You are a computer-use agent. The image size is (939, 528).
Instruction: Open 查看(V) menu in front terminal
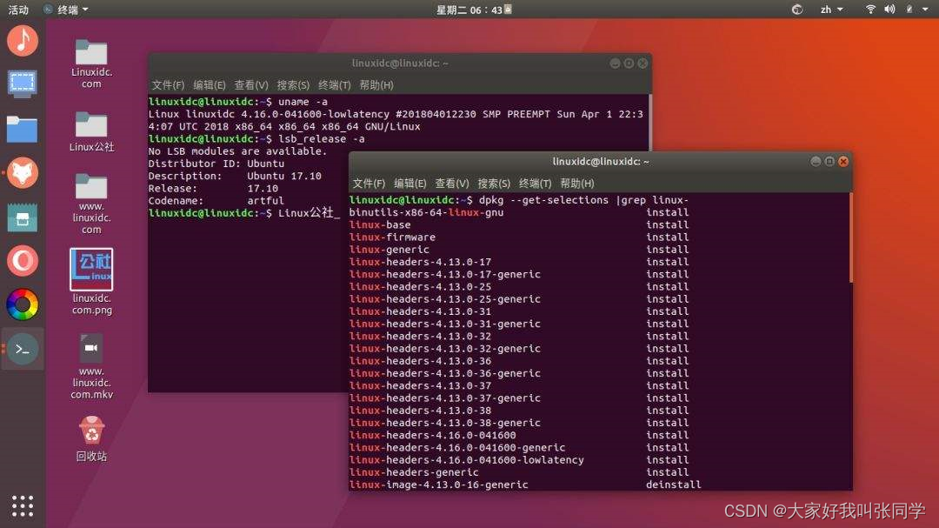451,184
